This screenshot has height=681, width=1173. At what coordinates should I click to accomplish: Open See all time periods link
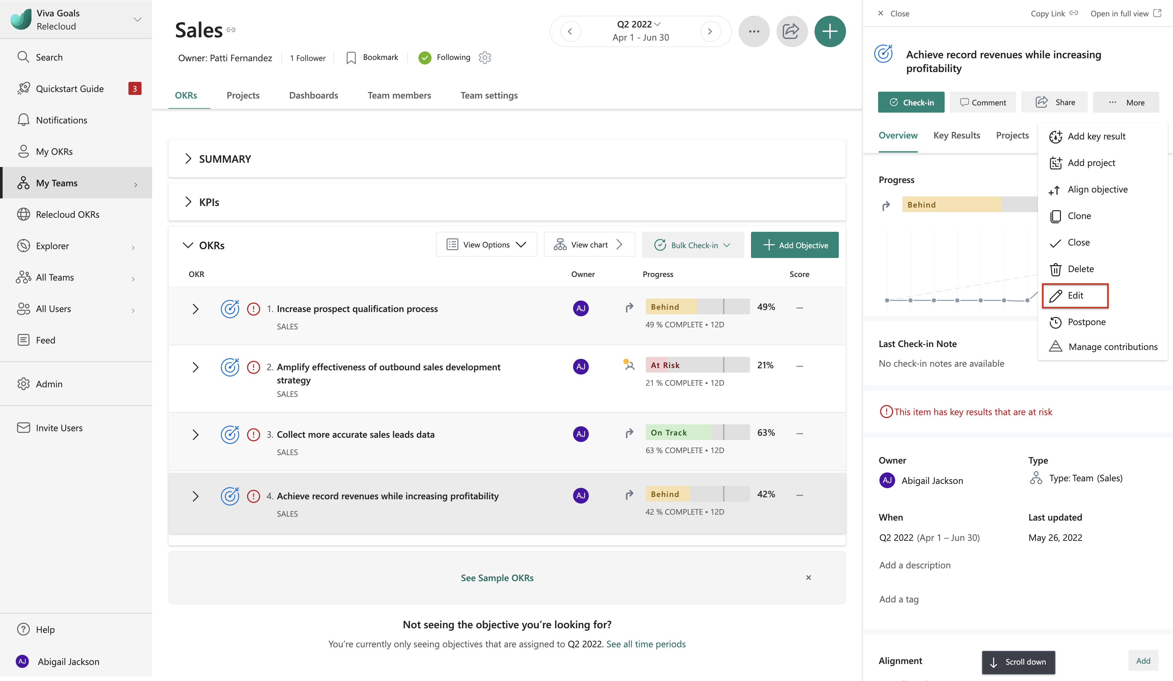tap(645, 644)
